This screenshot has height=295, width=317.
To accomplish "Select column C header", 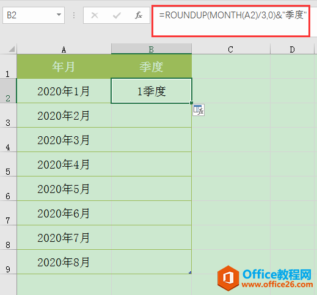I will (231, 49).
